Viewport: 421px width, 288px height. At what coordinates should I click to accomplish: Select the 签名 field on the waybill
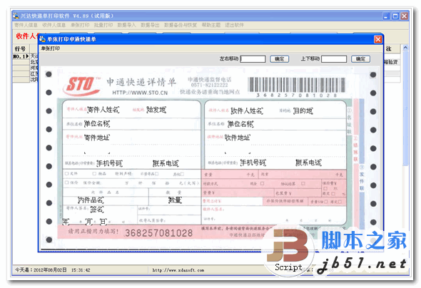[x=97, y=209]
